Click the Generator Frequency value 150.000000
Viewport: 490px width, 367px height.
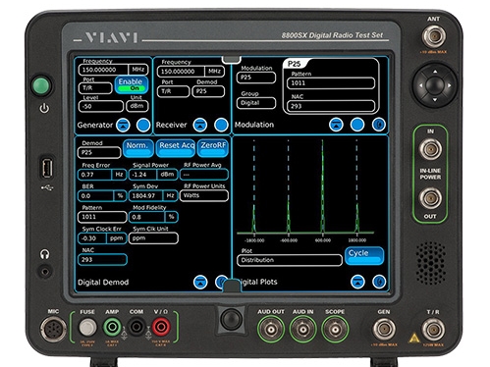[x=103, y=70]
